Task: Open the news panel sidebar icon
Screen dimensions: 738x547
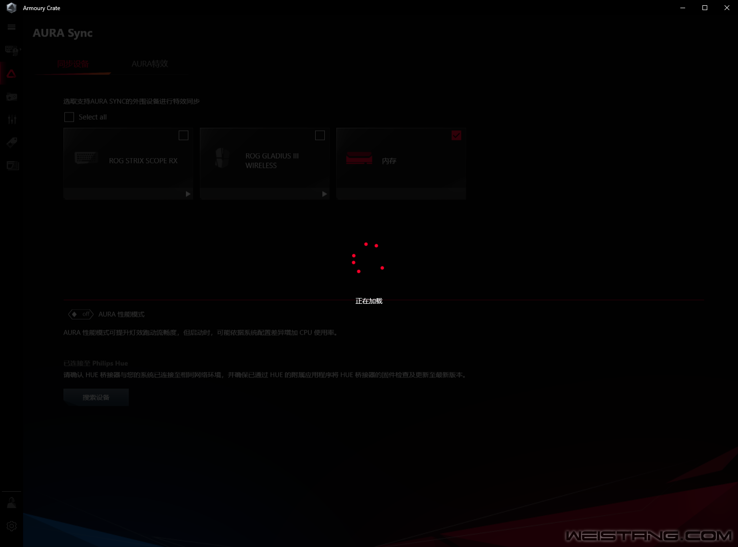Action: tap(12, 166)
